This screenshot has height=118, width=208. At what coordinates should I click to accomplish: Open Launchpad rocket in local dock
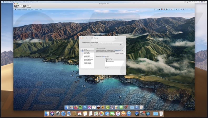58,114
